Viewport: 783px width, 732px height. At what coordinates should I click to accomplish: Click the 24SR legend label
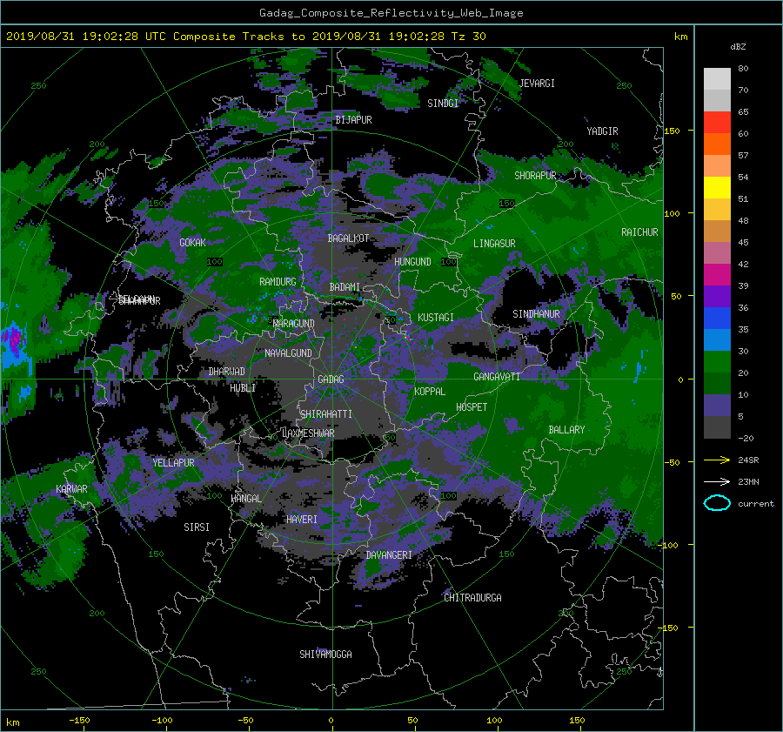pyautogui.click(x=748, y=460)
